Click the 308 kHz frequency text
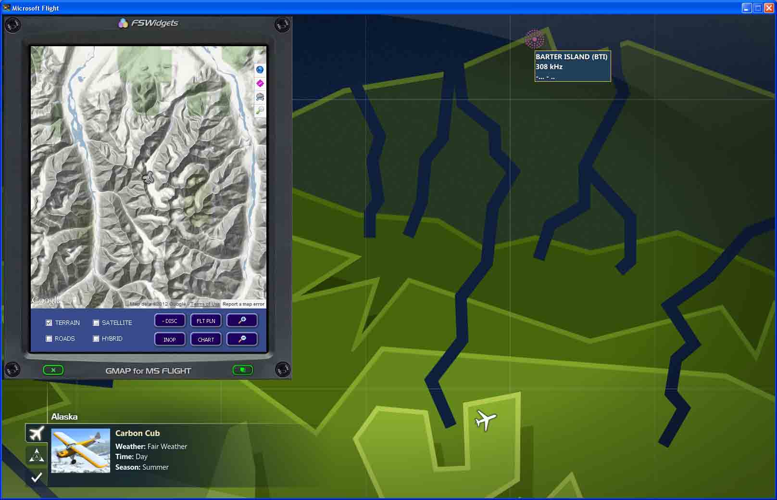 click(x=549, y=67)
